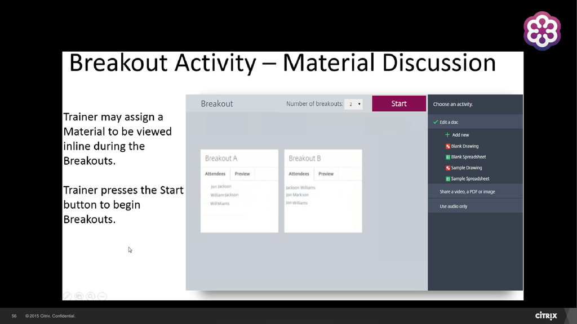
Task: Click the Sample Drawing label
Action: [467, 168]
